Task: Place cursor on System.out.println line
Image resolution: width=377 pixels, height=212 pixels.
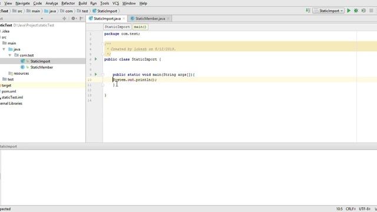Action: (x=135, y=80)
